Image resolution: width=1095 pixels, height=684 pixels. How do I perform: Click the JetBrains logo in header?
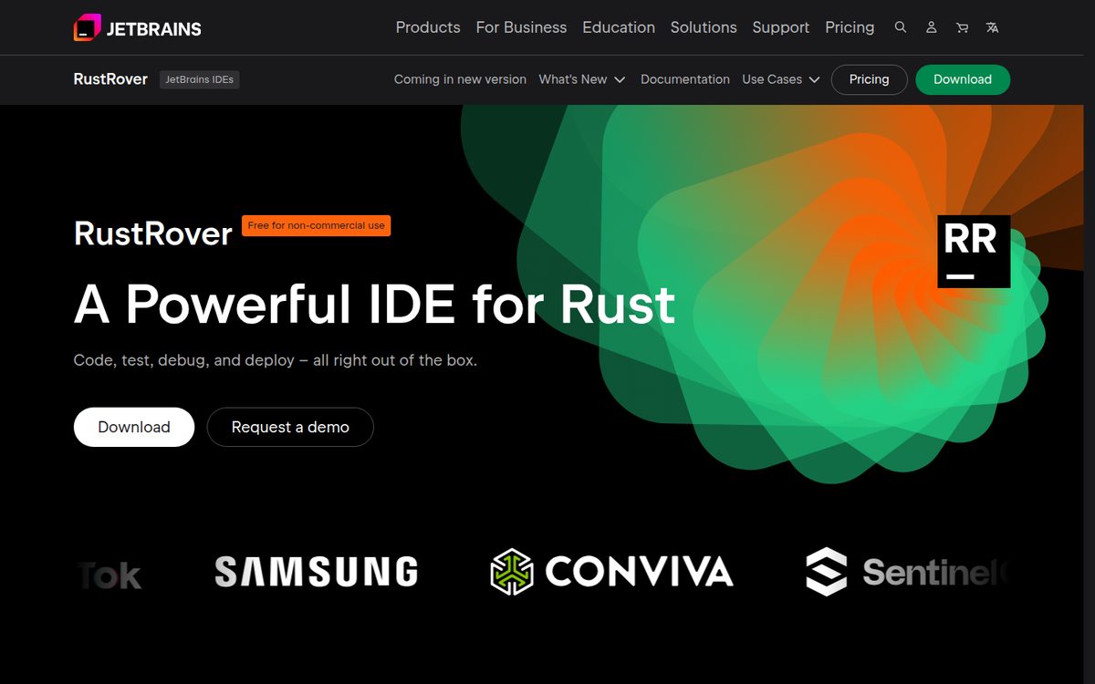click(137, 27)
